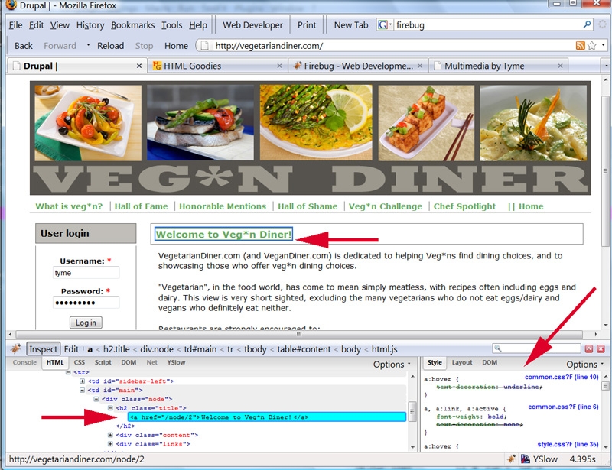Expand the div content node
612x470 pixels.
(112, 435)
